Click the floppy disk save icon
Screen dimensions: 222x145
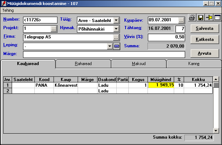200,18
